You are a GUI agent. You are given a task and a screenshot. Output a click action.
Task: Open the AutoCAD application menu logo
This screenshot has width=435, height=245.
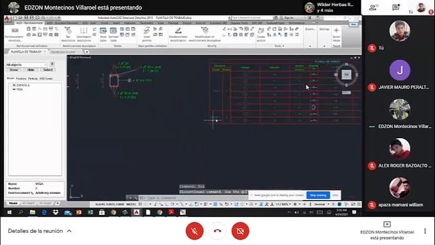(7, 18)
